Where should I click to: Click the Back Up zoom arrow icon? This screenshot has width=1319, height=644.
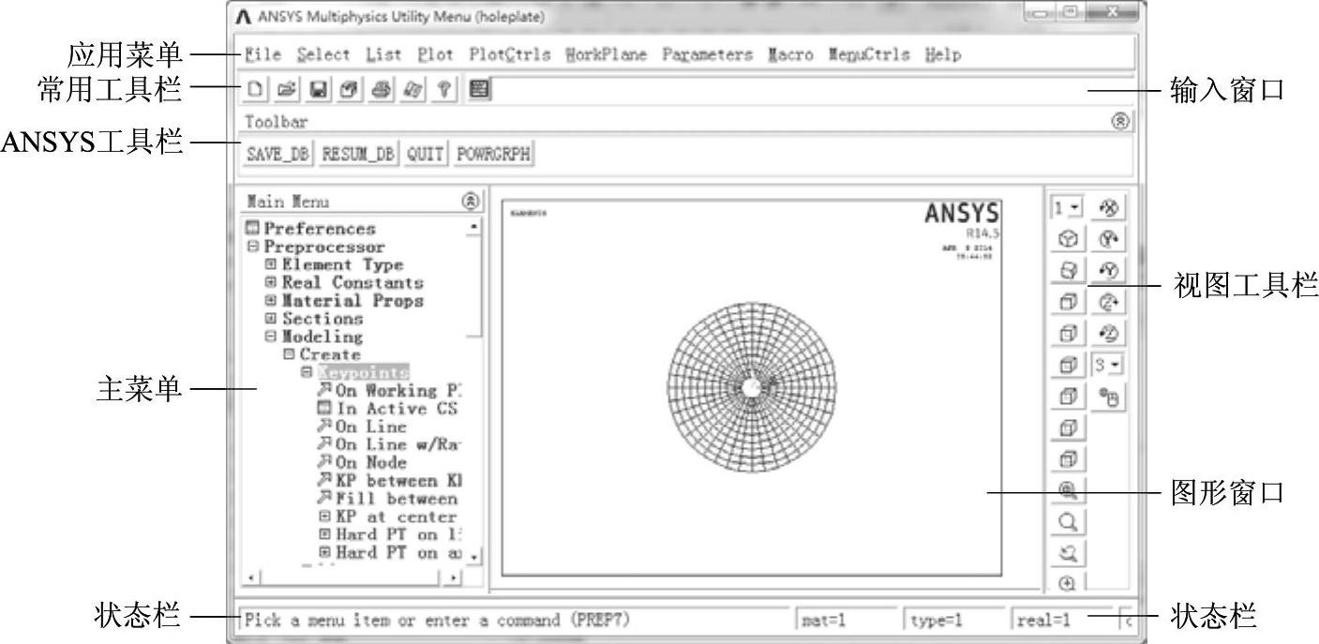pos(1068,553)
